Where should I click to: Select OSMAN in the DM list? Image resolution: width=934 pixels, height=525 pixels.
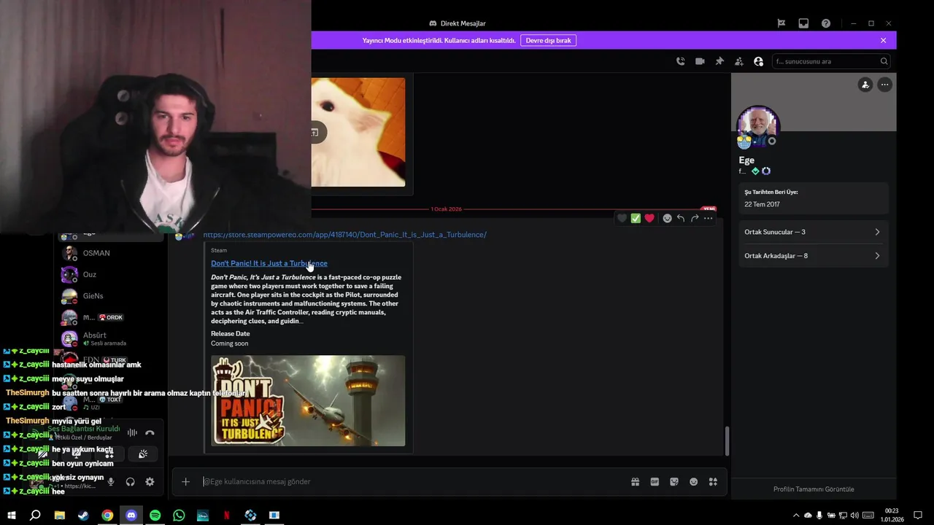(x=109, y=253)
